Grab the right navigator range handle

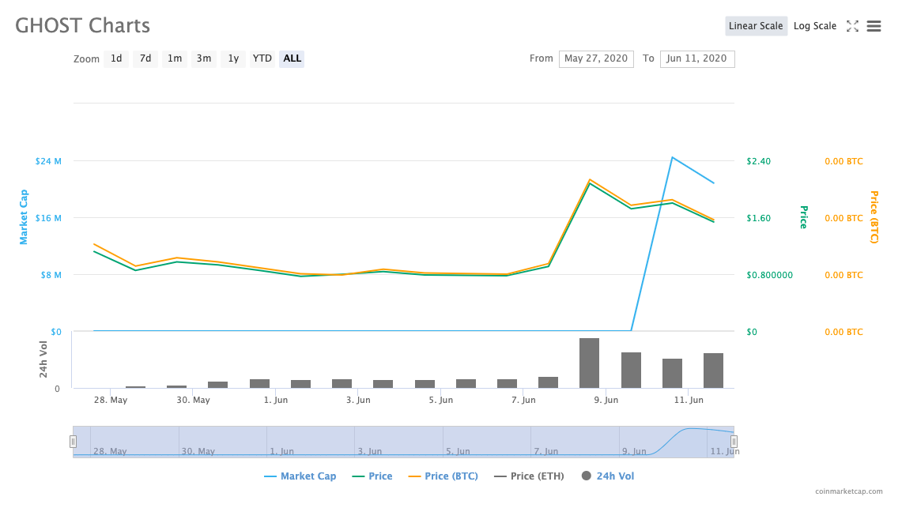734,442
